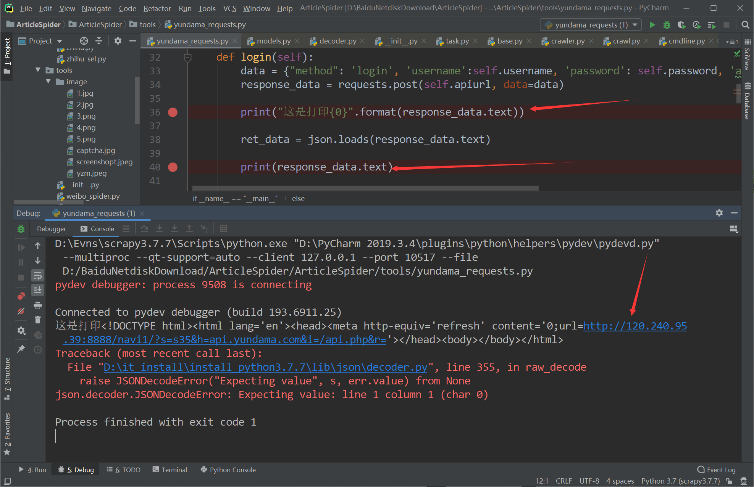Viewport: 754px width, 487px height.
Task: Toggle breakpoint on line 36
Action: [x=173, y=112]
